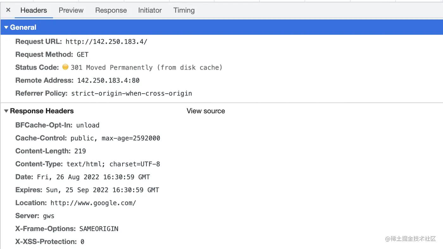Click the Remote Address value
The image size is (443, 249).
click(108, 81)
